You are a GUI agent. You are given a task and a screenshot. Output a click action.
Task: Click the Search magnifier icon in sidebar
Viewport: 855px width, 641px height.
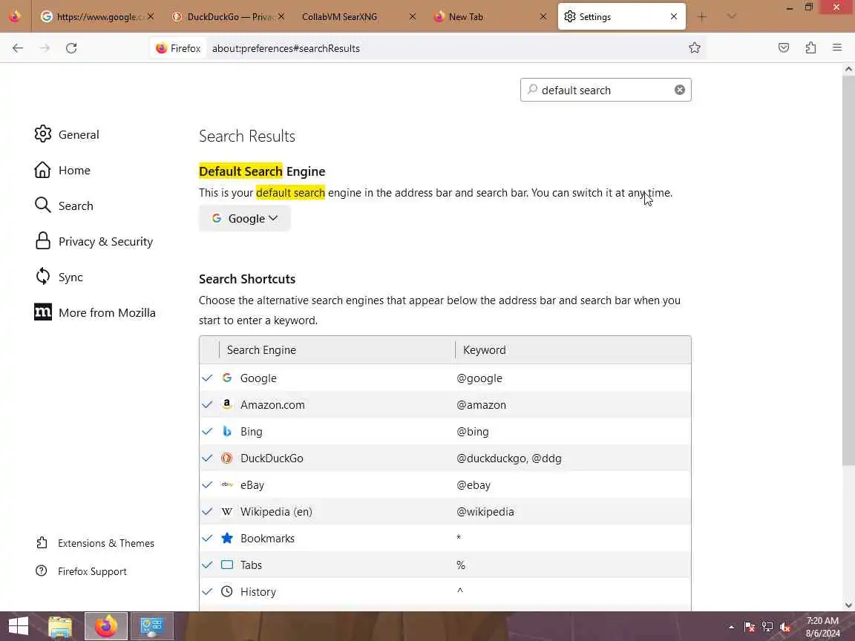click(42, 206)
